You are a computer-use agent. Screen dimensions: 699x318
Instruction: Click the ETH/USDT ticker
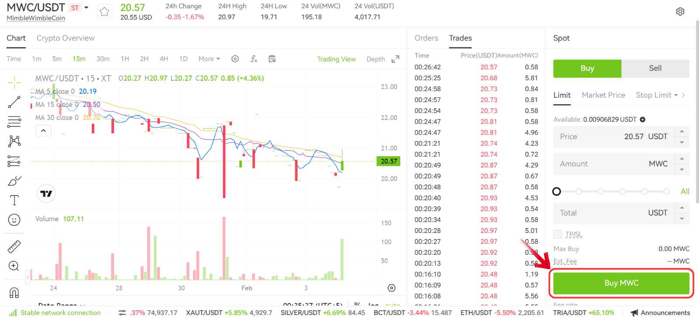[x=502, y=313]
